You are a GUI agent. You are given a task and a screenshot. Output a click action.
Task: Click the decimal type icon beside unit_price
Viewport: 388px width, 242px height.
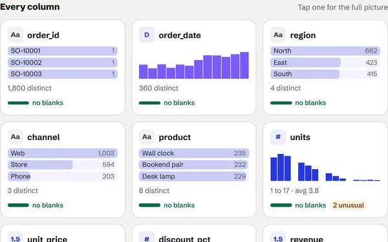(16, 237)
